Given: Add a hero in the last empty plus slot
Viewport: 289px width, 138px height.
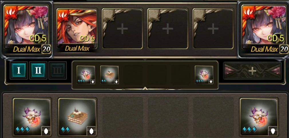Looking at the screenshot, I should coord(213,29).
